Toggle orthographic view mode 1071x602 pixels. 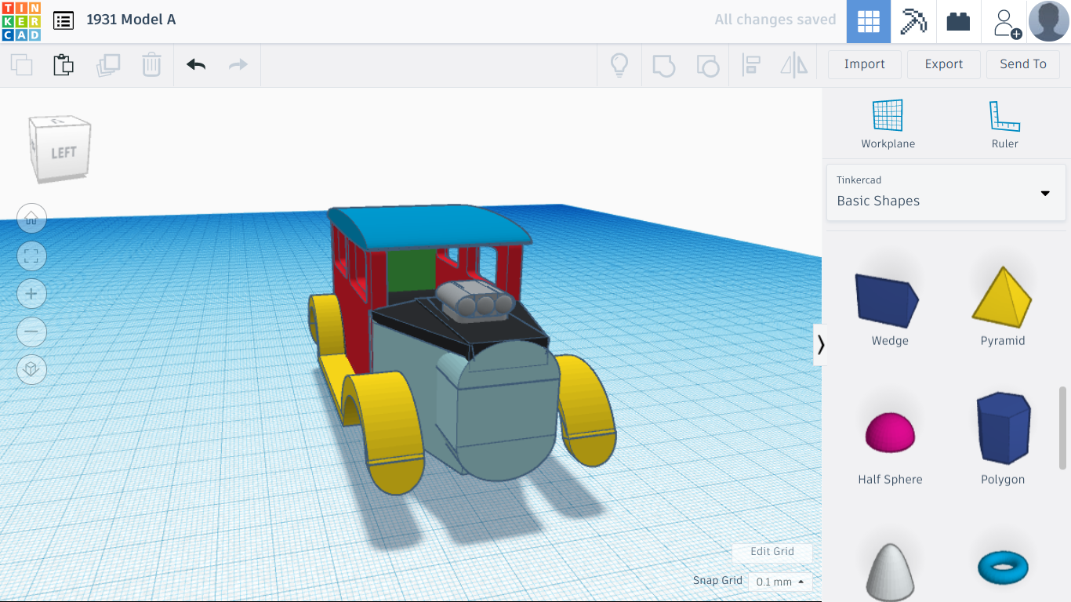pos(31,369)
